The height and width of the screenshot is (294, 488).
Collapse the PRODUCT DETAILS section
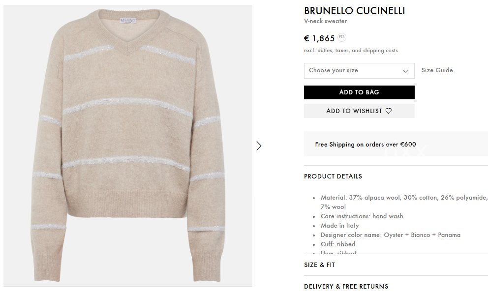tap(333, 176)
